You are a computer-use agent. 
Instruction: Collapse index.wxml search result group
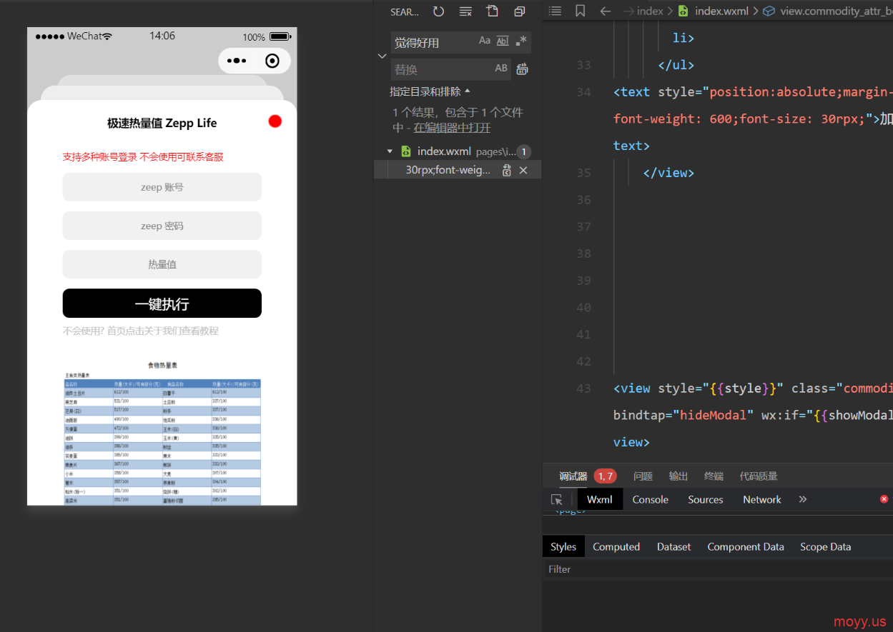click(x=390, y=151)
